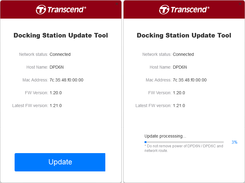
Task: Select Latest FW version 1.21.0 in progress window
Action: [x=179, y=106]
